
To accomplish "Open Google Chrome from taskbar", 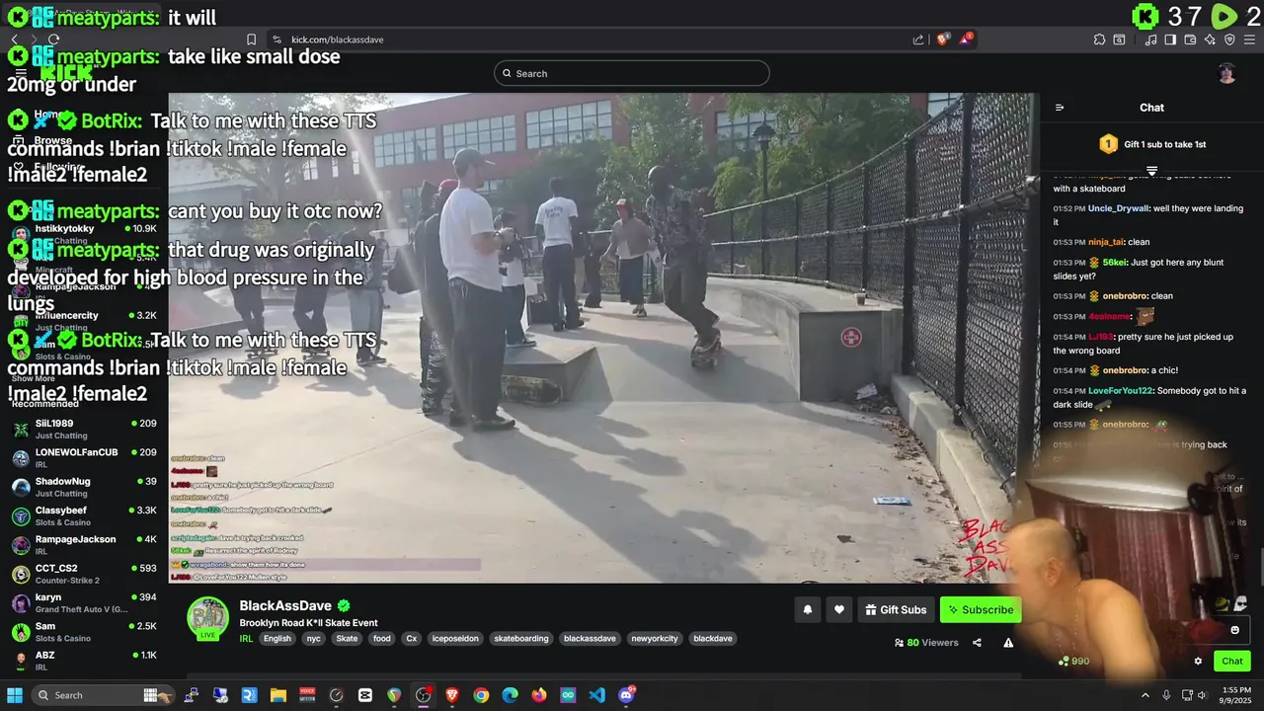I will [481, 695].
